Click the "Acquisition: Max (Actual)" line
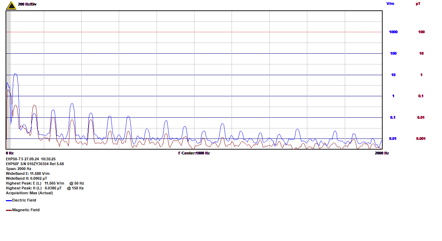Viewport: 442px width, 241px height. [x=30, y=193]
